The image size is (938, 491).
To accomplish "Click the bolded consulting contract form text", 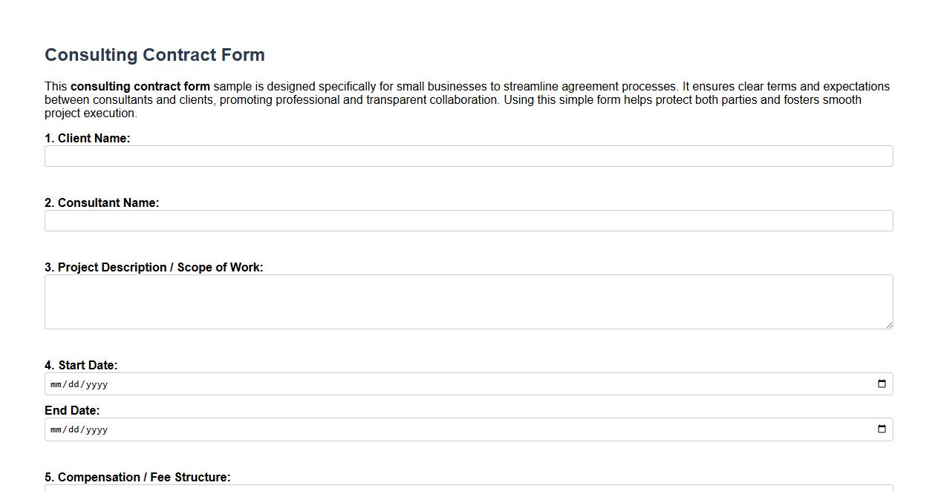I will [x=140, y=86].
